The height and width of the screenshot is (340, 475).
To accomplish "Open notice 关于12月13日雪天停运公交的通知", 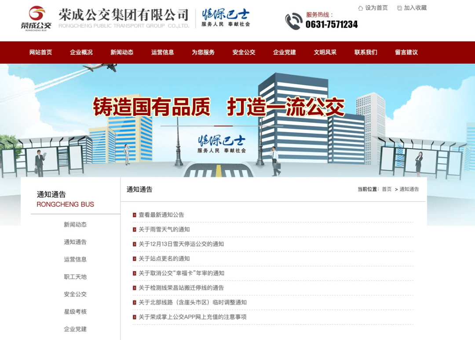I will pos(181,244).
